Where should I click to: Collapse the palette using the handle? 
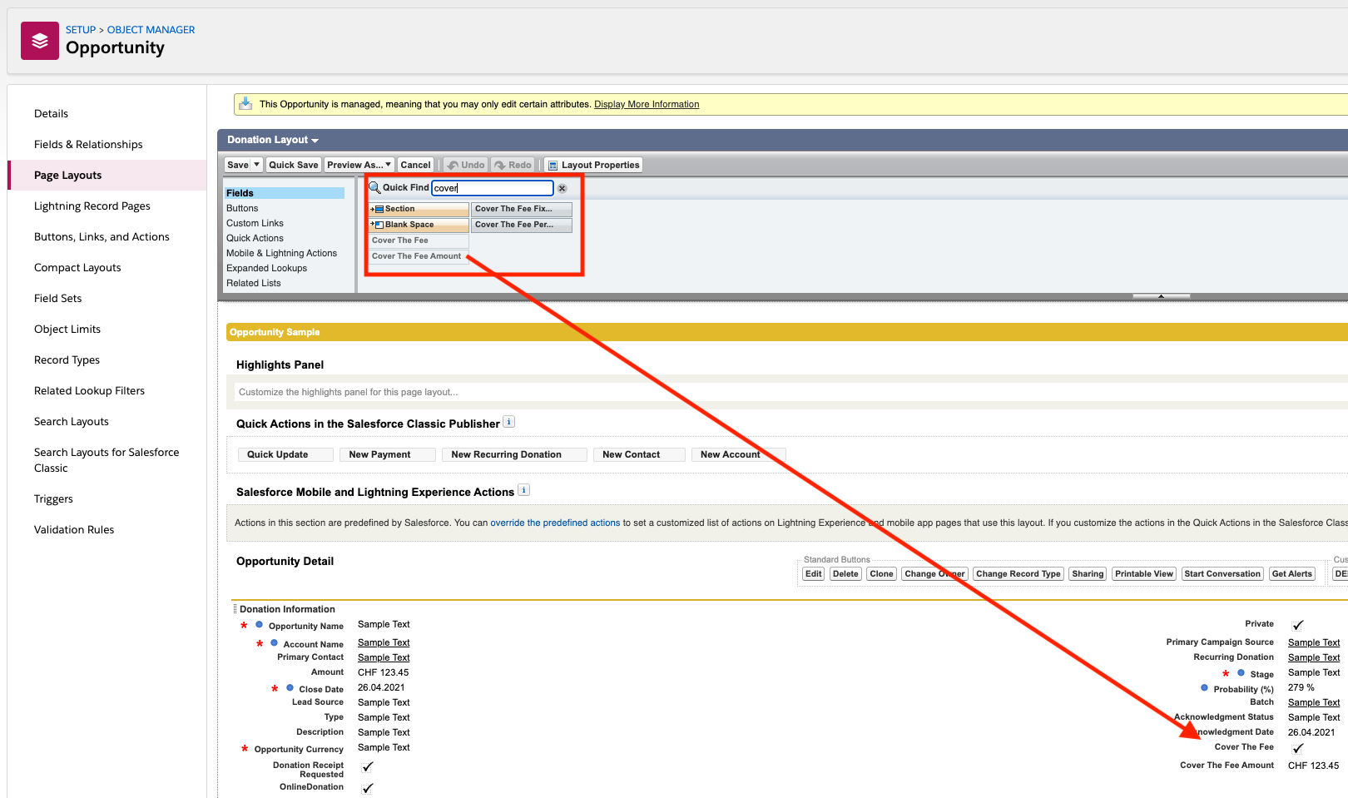pos(1161,296)
